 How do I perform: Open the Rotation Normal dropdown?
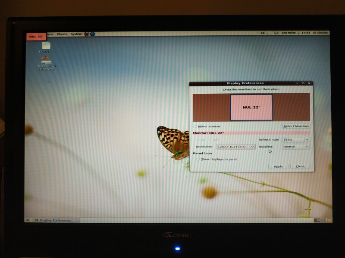(x=296, y=147)
